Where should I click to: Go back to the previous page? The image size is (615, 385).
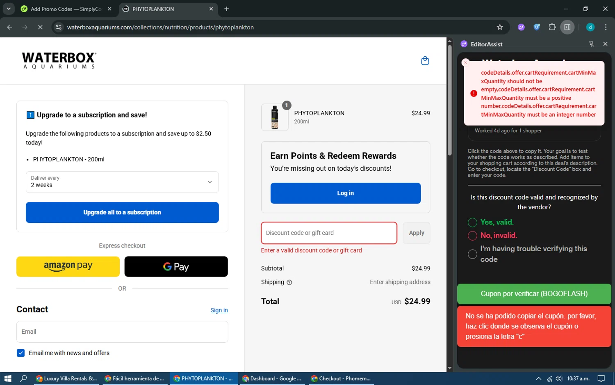click(10, 27)
